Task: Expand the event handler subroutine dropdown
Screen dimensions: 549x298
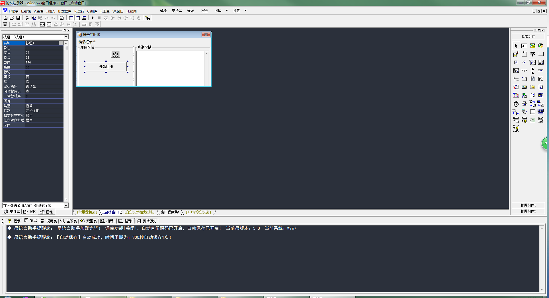Action: (66, 206)
